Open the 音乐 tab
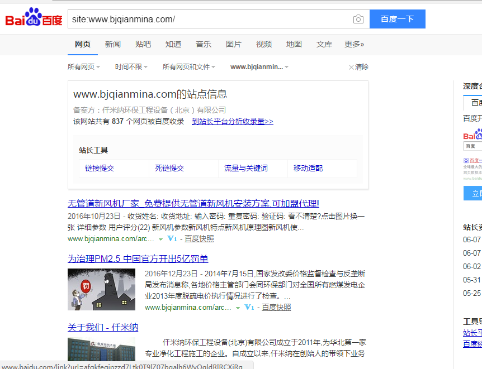Screen dimensions: 482x369 tap(203, 44)
